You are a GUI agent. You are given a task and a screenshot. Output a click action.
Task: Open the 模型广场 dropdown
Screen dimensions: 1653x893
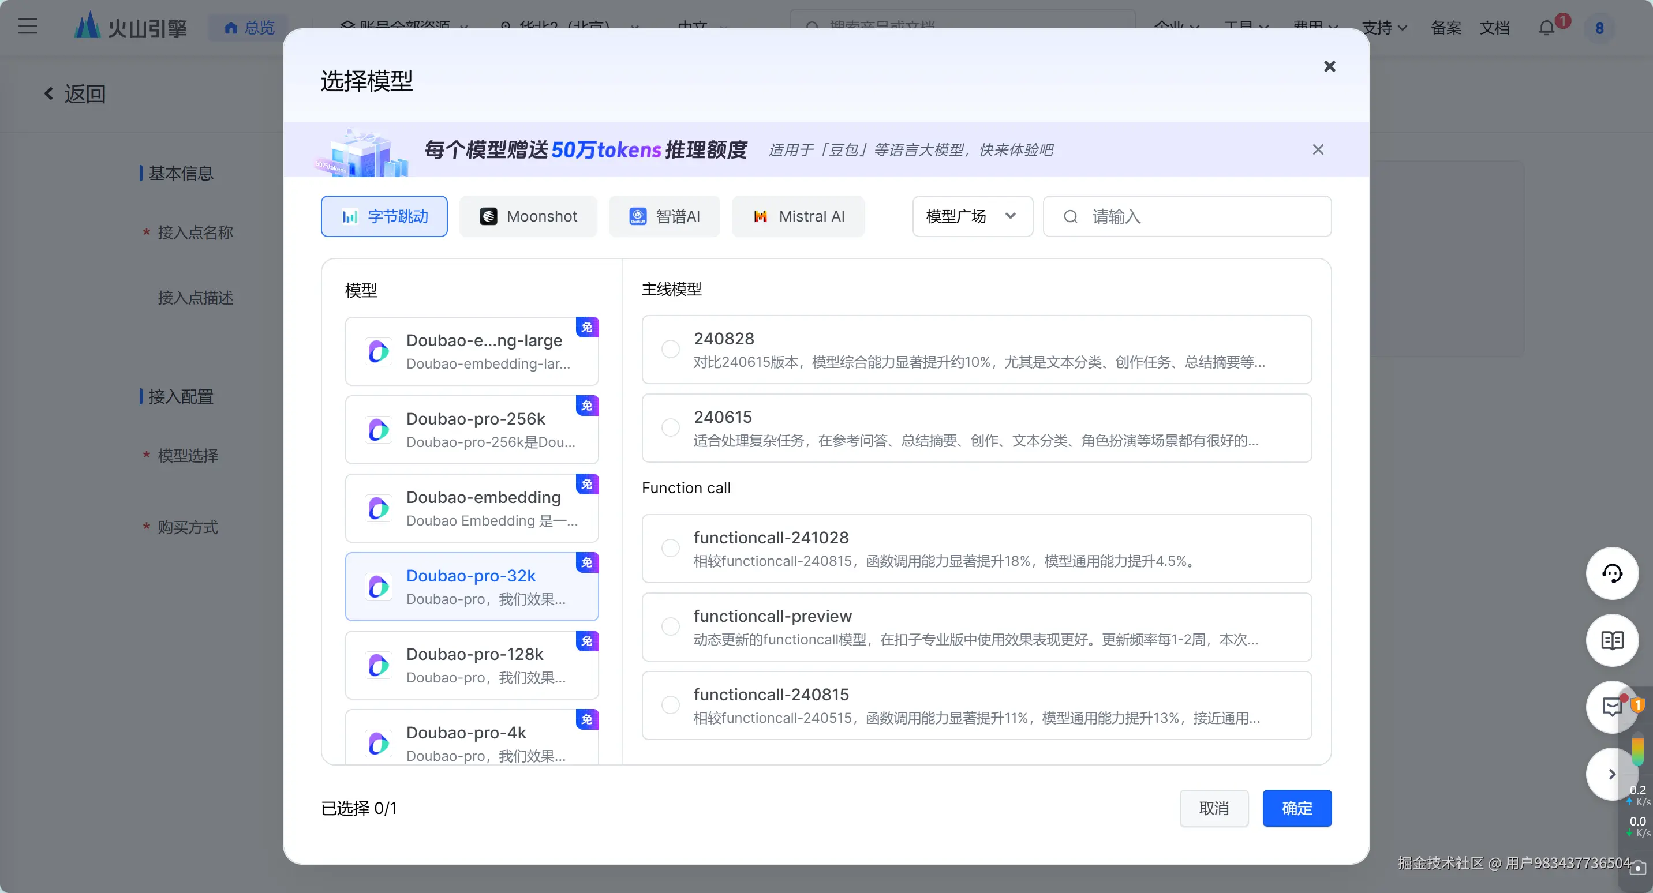coord(971,216)
